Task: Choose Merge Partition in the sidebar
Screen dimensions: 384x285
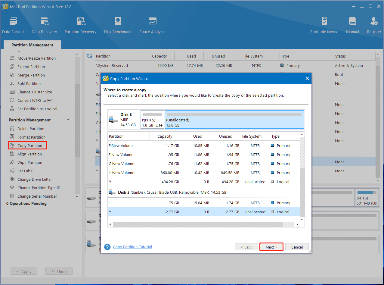Action: pos(31,75)
